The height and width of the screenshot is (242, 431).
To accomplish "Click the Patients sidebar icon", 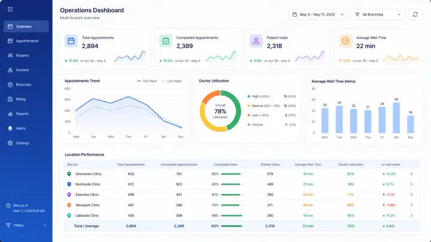I will coord(10,56).
